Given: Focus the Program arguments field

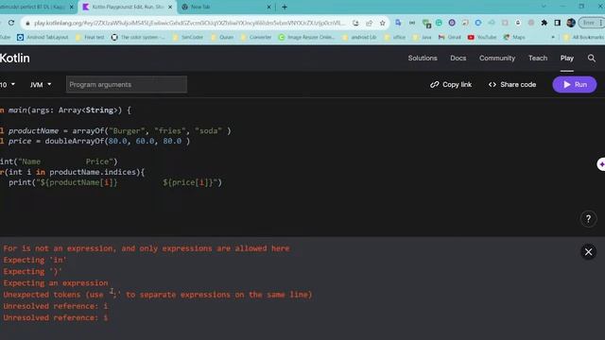Looking at the screenshot, I should [127, 84].
